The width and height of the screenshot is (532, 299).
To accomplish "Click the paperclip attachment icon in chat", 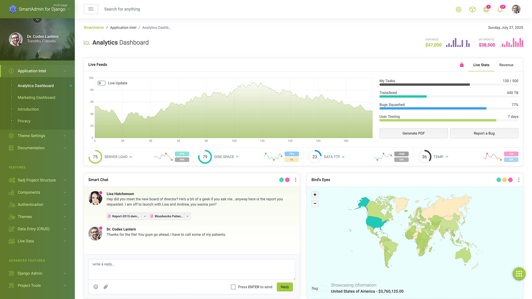I will click(x=106, y=287).
